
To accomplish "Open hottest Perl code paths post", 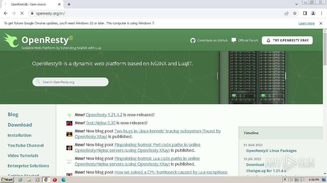I will [138, 147].
